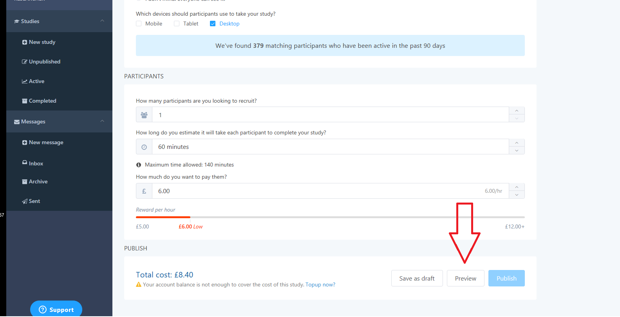Click the edit icon next to Unpublished
The width and height of the screenshot is (620, 317).
(x=25, y=62)
